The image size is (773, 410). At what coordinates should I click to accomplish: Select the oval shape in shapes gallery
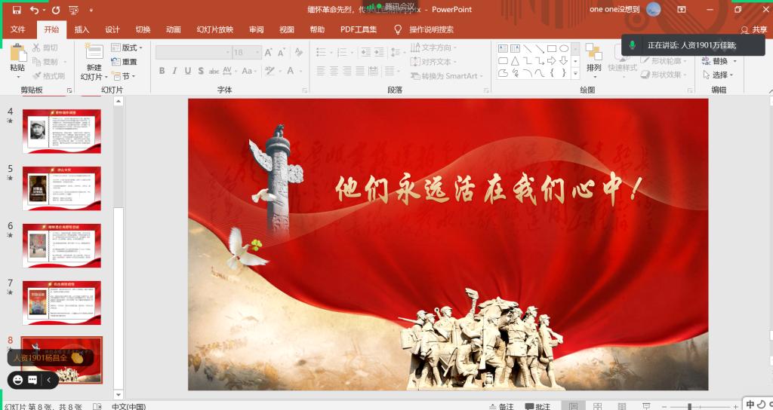(564, 48)
